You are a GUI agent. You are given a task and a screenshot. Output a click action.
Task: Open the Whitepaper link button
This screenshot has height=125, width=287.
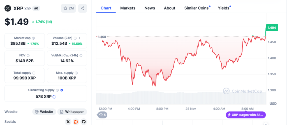[72, 112]
